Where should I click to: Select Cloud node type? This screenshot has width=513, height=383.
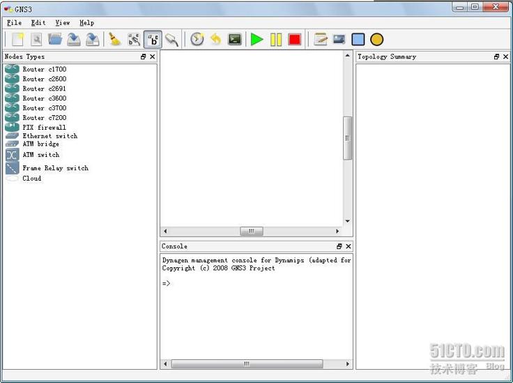(x=32, y=179)
